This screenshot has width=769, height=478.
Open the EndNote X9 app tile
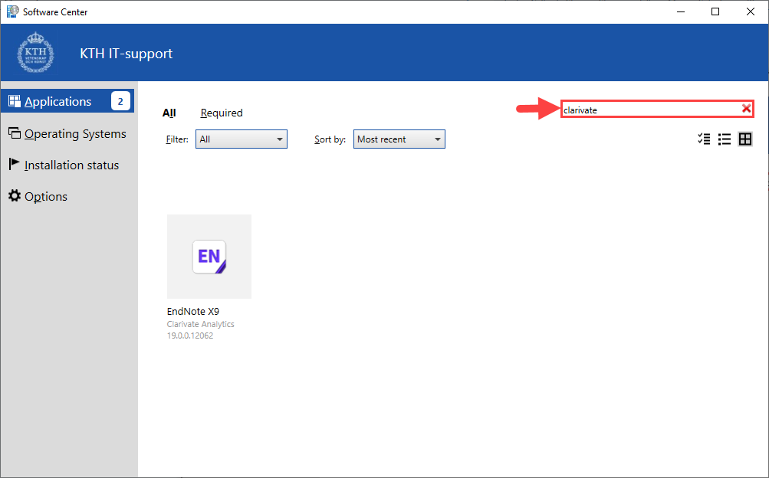(x=209, y=257)
